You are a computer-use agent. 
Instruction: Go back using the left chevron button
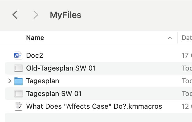coord(15,15)
